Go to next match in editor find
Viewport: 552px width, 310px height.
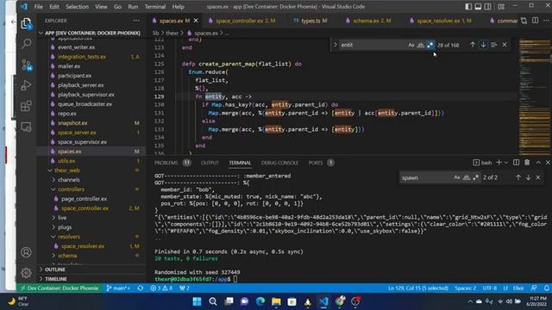pyautogui.click(x=483, y=45)
